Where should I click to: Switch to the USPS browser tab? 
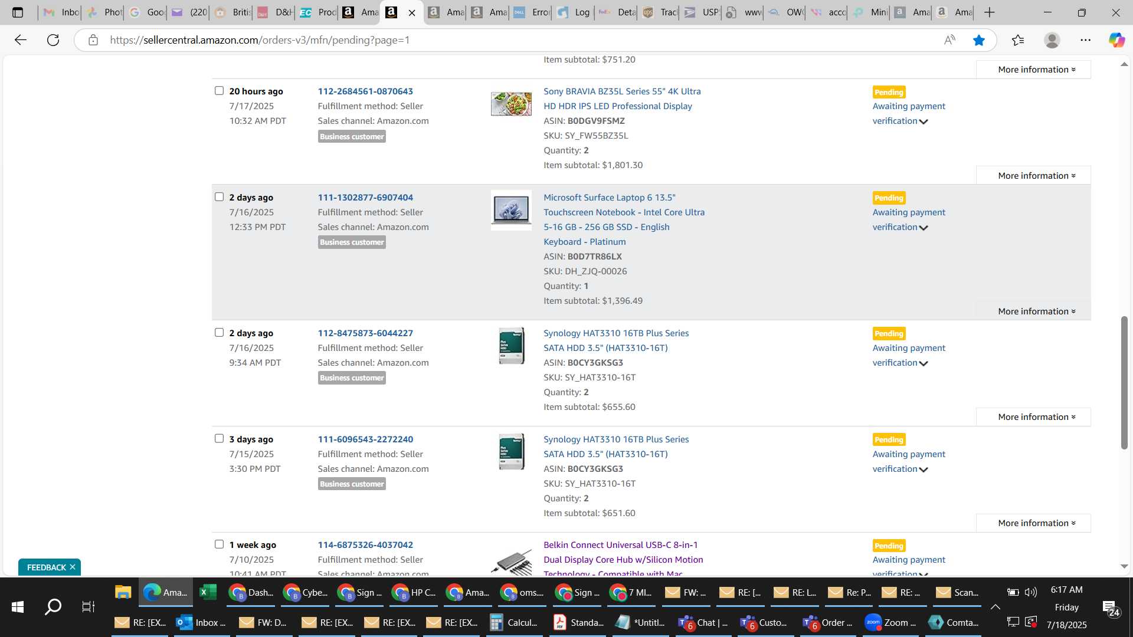pyautogui.click(x=701, y=12)
